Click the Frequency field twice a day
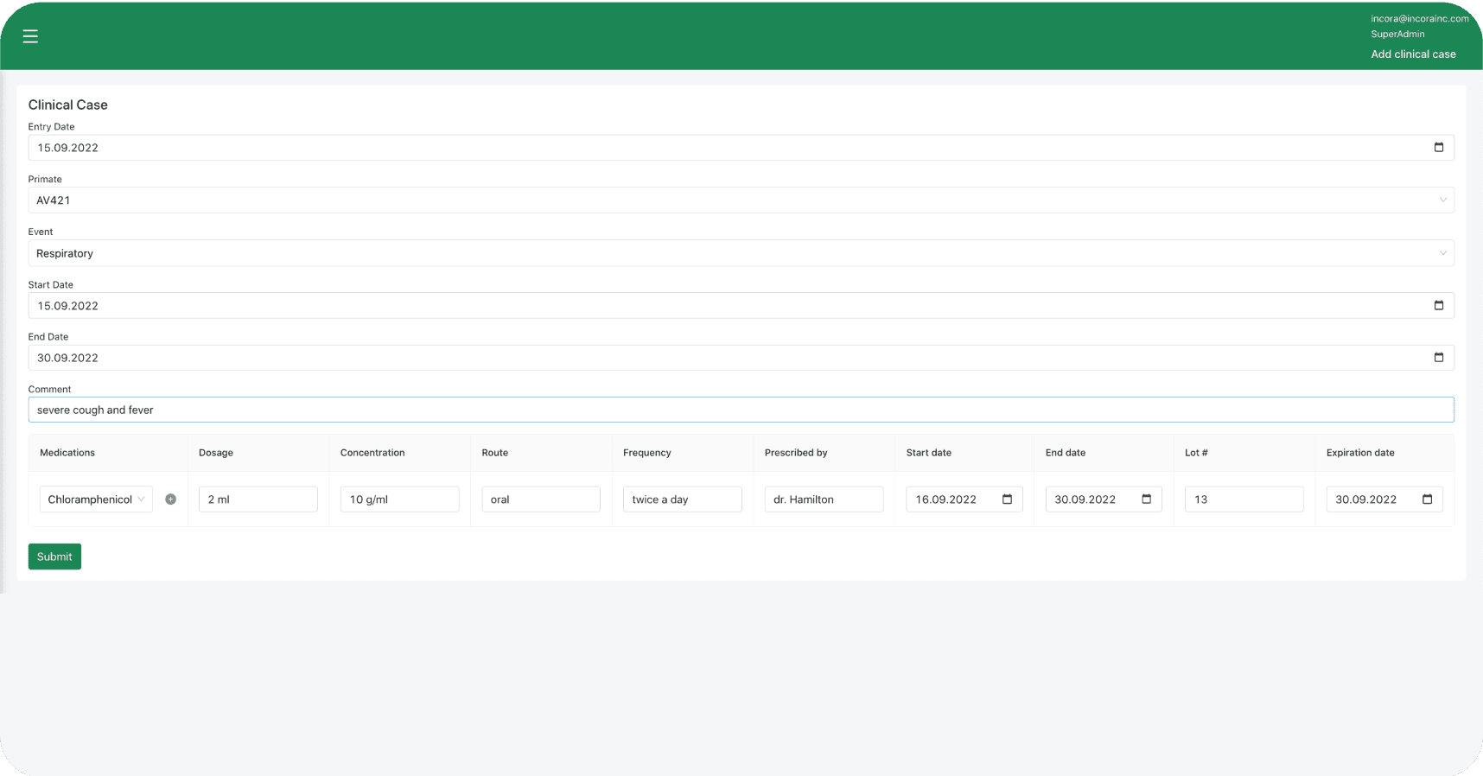This screenshot has width=1483, height=776. click(x=682, y=499)
